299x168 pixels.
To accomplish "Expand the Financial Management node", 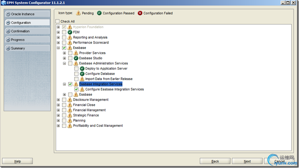I will (x=58, y=110).
